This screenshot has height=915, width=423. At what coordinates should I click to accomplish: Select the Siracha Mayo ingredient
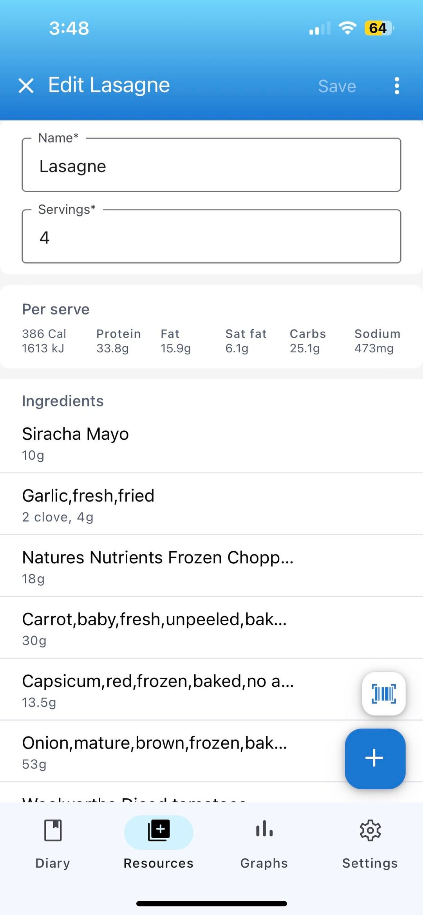click(157, 443)
